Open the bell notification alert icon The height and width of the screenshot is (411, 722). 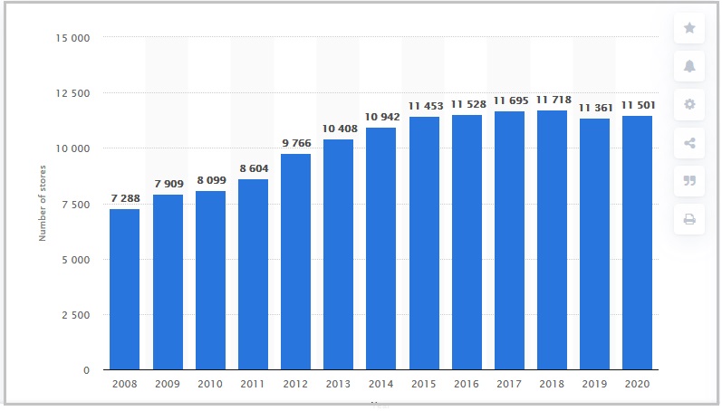click(688, 66)
